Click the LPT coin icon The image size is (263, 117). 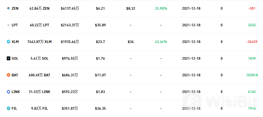pos(9,25)
